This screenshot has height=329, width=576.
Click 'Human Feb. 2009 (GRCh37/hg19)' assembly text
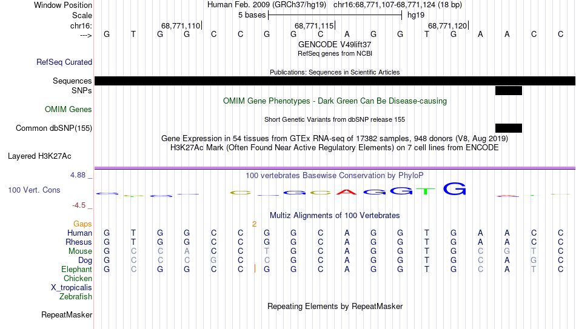coord(267,5)
